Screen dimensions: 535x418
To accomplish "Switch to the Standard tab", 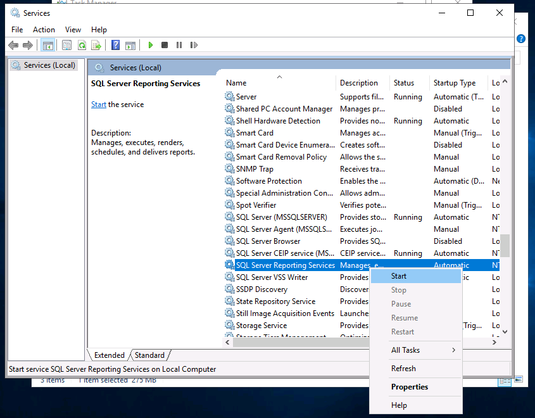I will [x=149, y=355].
